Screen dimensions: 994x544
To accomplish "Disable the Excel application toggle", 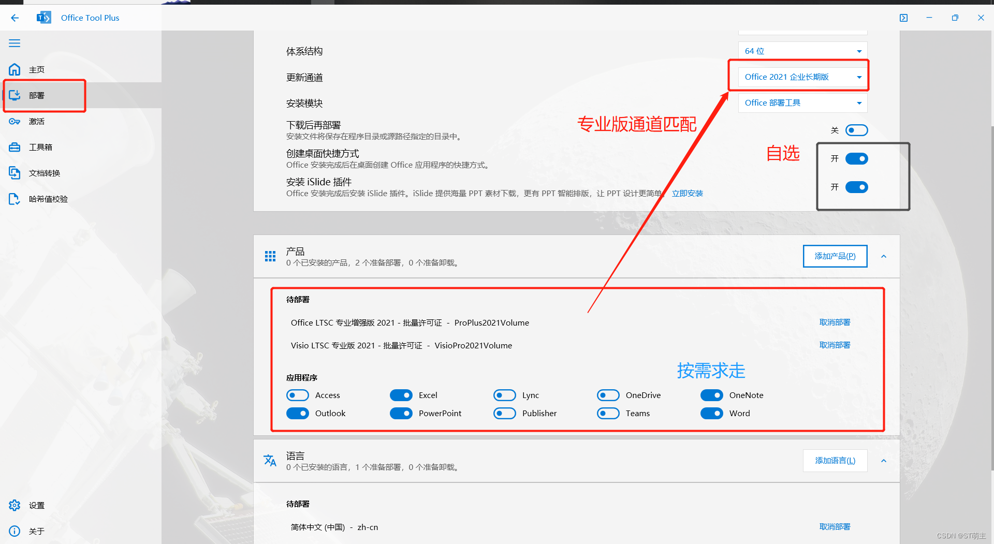I will 401,395.
